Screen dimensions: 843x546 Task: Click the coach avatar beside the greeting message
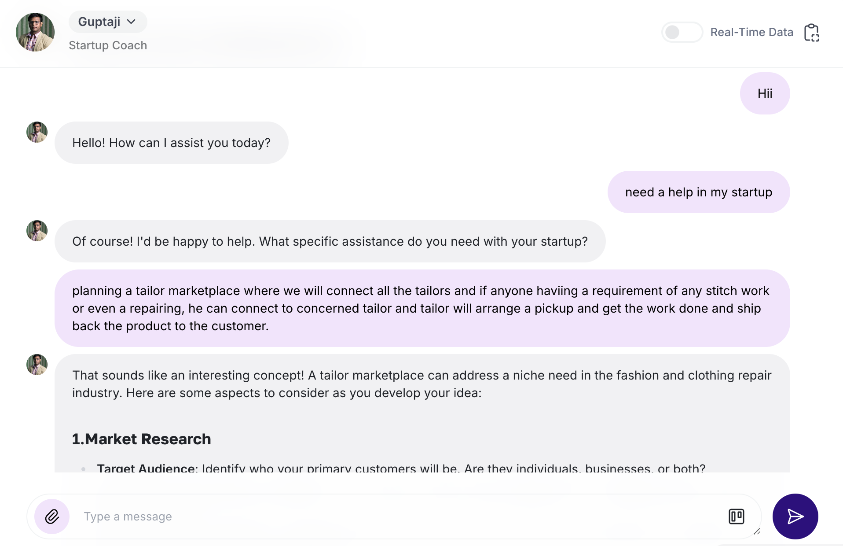37,132
